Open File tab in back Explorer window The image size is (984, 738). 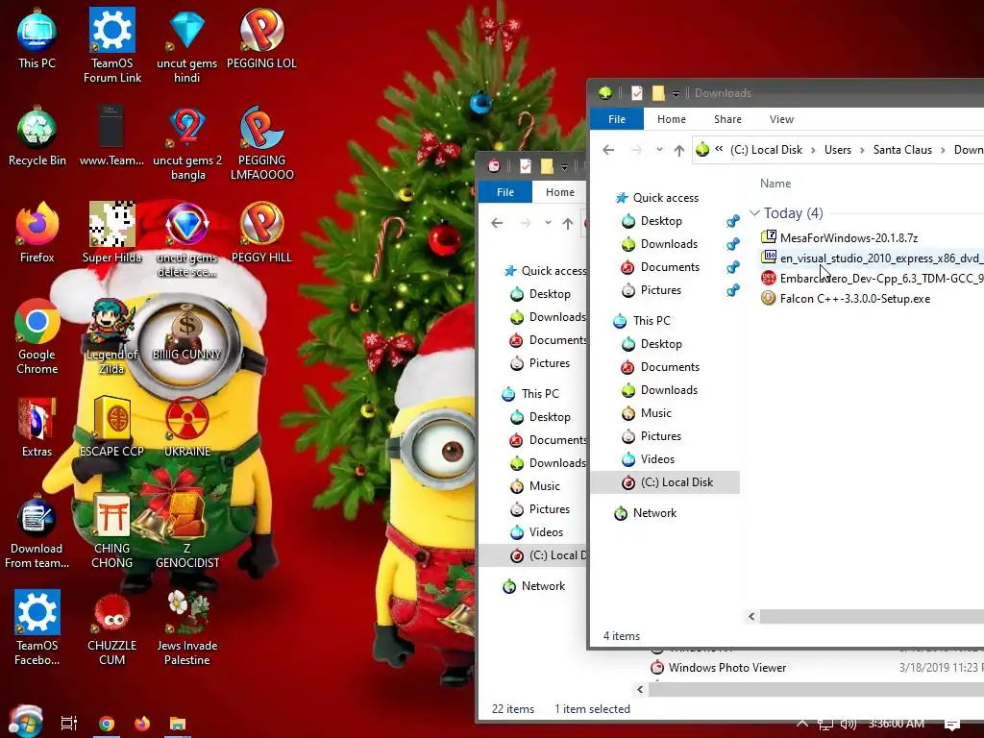[505, 192]
